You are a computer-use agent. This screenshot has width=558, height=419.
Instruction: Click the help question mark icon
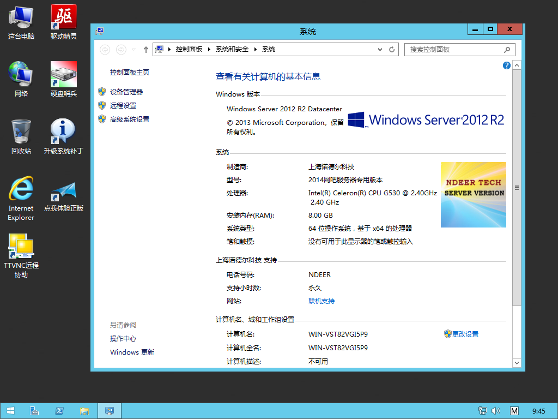pyautogui.click(x=506, y=65)
